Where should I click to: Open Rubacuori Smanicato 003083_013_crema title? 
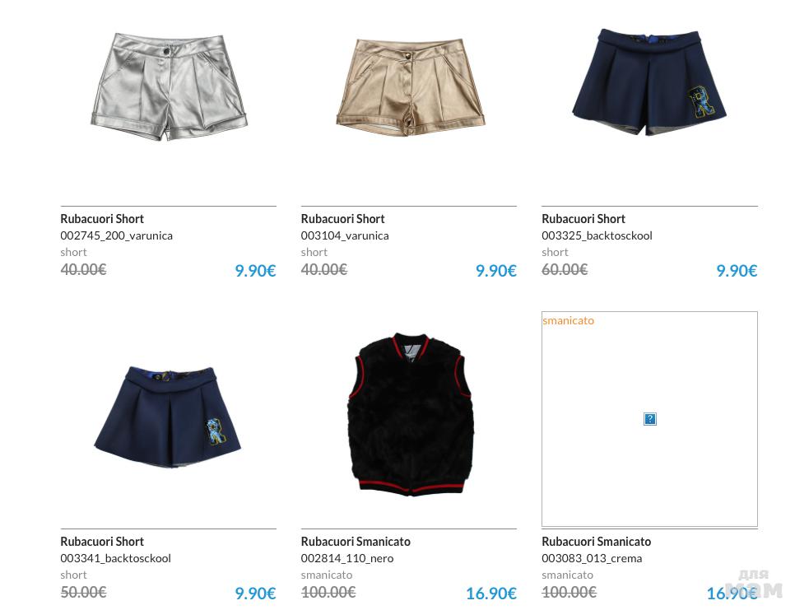click(x=596, y=541)
